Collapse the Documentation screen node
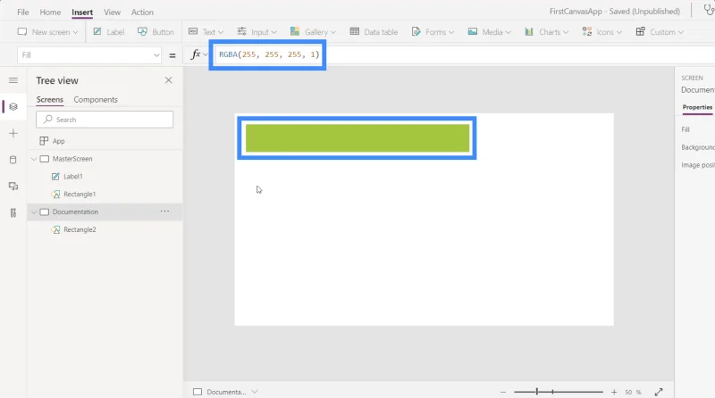This screenshot has height=398, width=715. click(34, 211)
